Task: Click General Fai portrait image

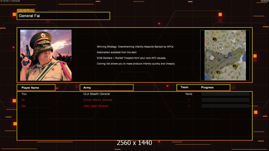Action: point(46,55)
